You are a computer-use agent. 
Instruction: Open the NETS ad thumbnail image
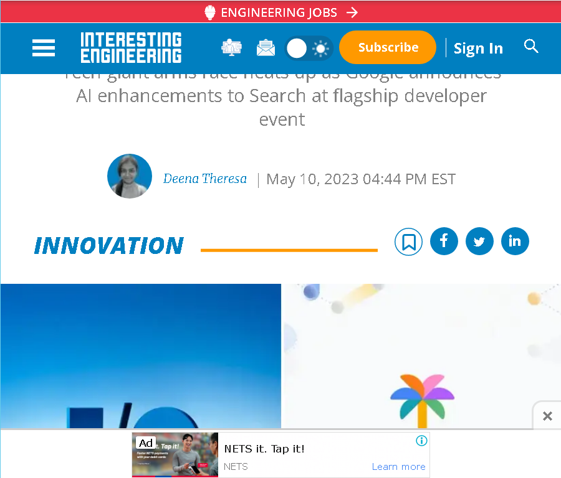(175, 455)
